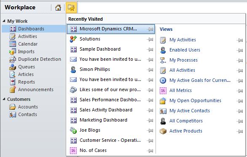Pin the Sales Performance Dashboard item

coord(150,100)
